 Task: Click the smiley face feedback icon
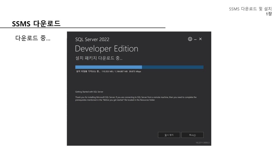point(190,39)
